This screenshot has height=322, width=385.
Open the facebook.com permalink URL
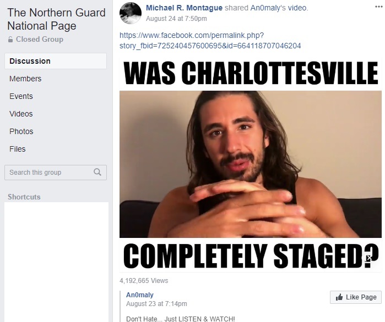click(210, 41)
